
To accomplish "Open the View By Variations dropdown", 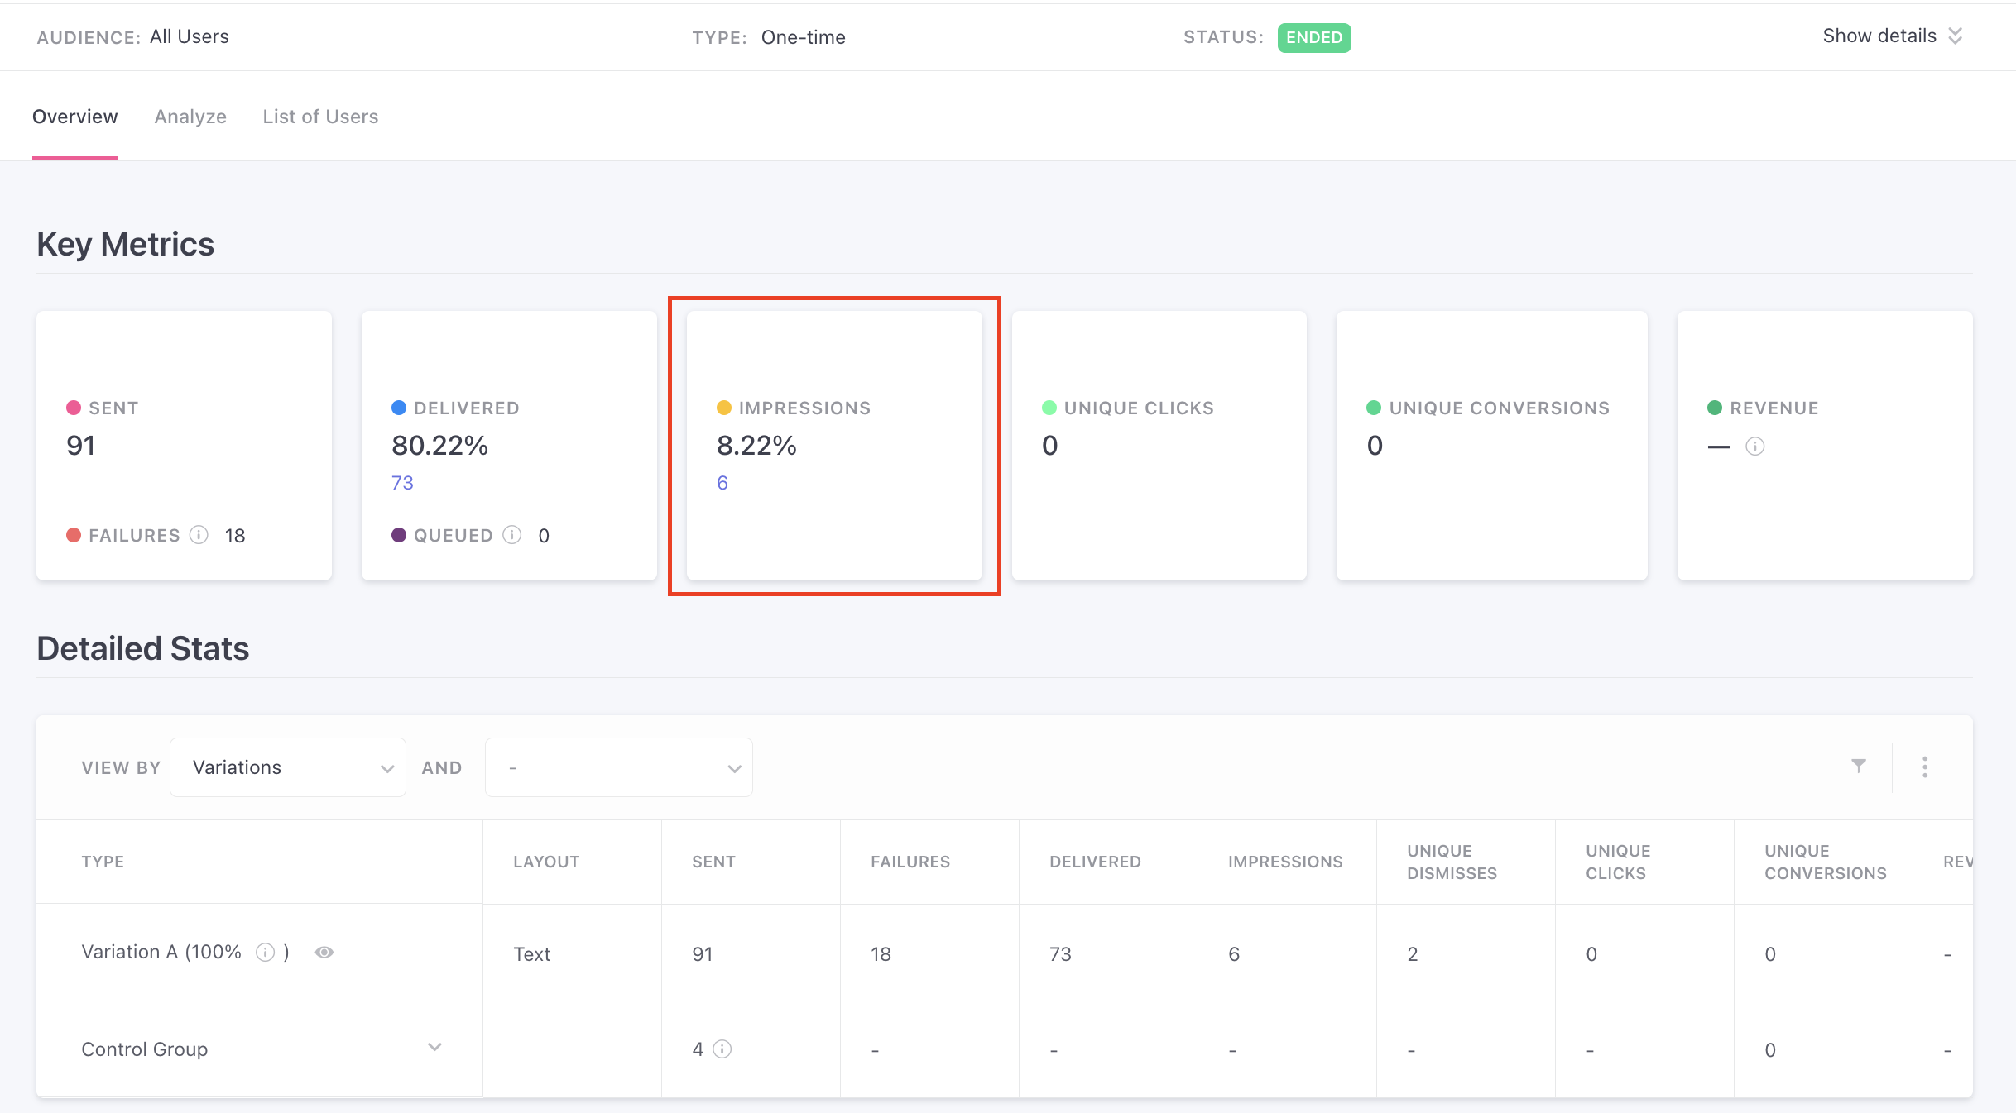I will pos(288,767).
